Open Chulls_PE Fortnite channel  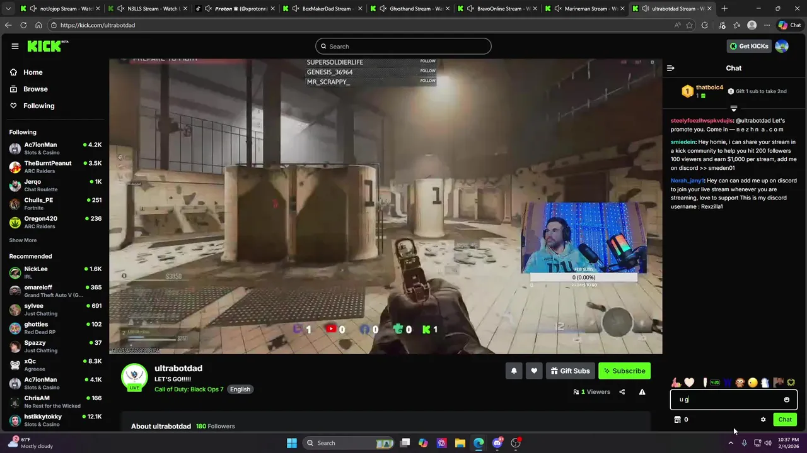(55, 204)
